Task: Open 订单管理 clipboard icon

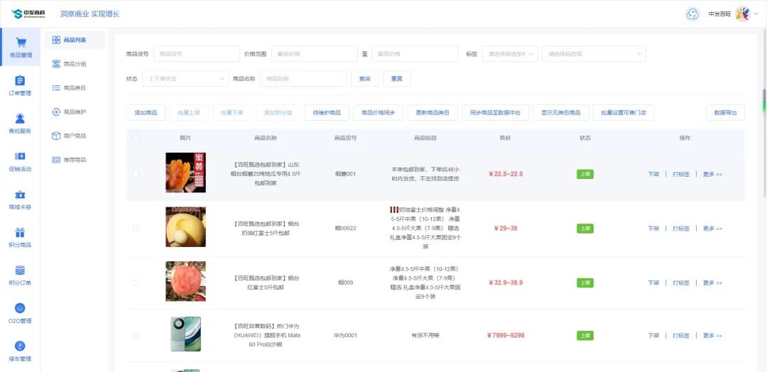Action: tap(20, 81)
